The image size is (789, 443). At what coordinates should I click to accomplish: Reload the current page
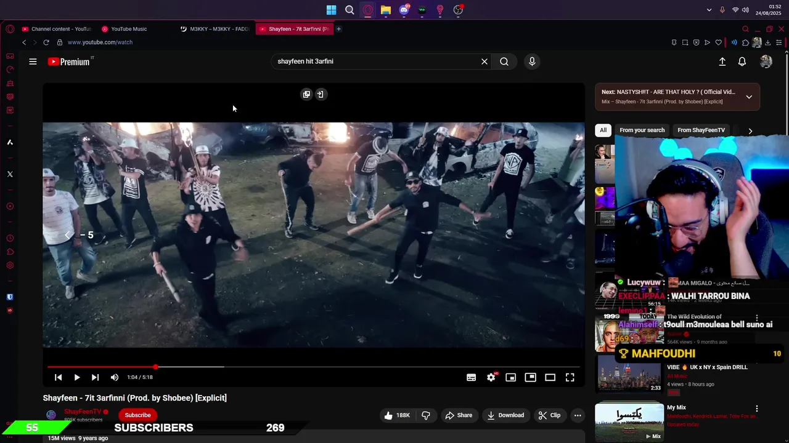[46, 42]
